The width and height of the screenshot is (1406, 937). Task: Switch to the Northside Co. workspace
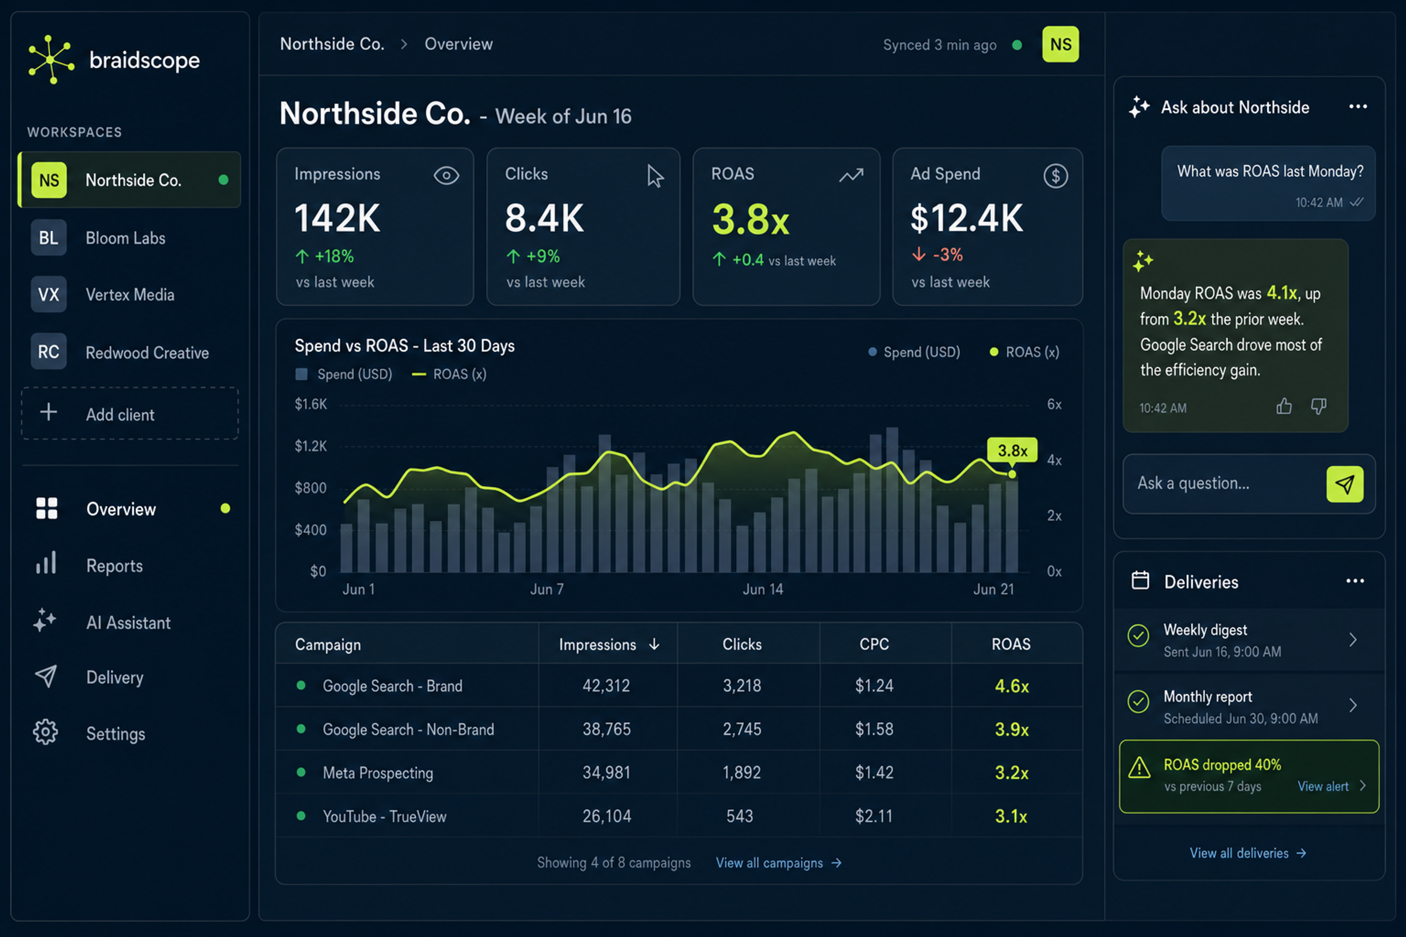click(129, 180)
